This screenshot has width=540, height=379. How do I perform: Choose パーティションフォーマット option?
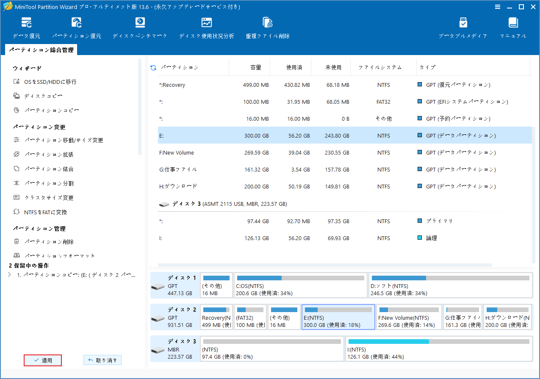click(54, 256)
